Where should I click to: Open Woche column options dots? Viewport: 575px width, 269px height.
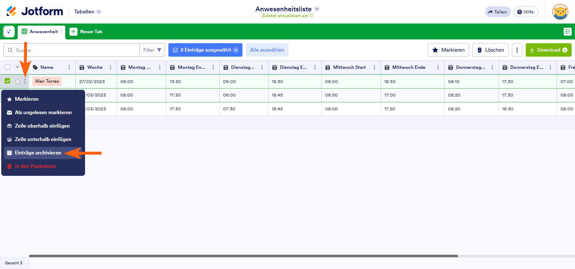coord(111,67)
